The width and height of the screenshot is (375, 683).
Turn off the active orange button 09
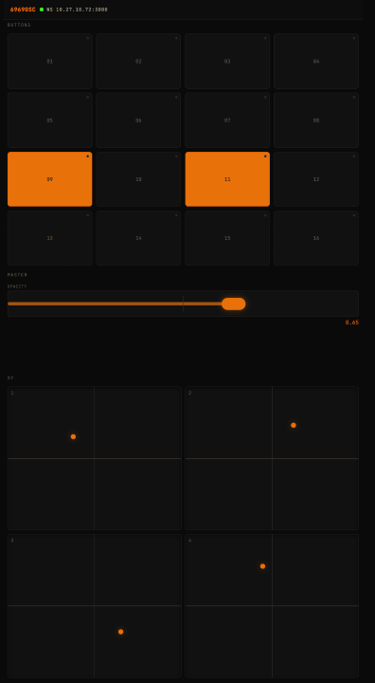[x=49, y=179]
